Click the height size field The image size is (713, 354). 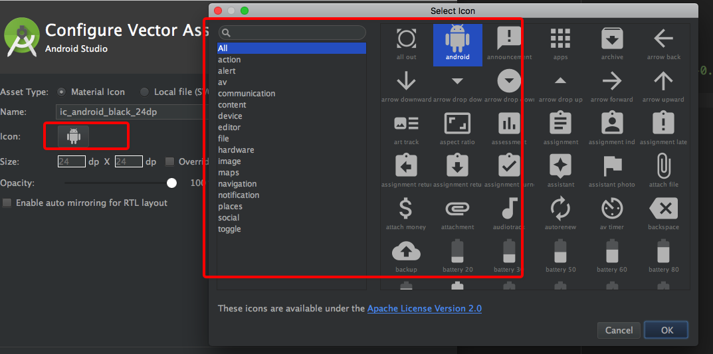pos(129,161)
